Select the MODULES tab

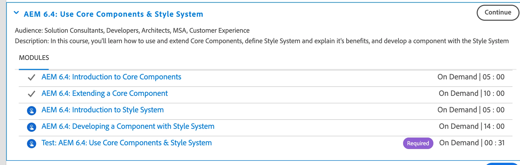[x=34, y=58]
